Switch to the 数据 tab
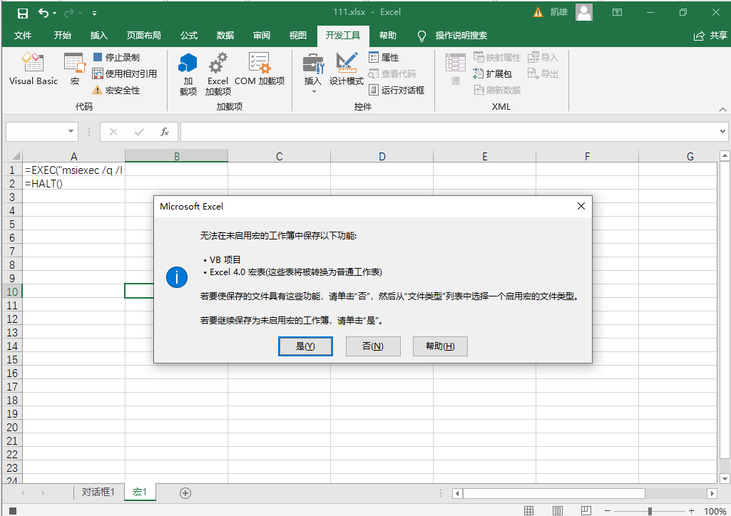This screenshot has height=516, width=731. point(225,36)
